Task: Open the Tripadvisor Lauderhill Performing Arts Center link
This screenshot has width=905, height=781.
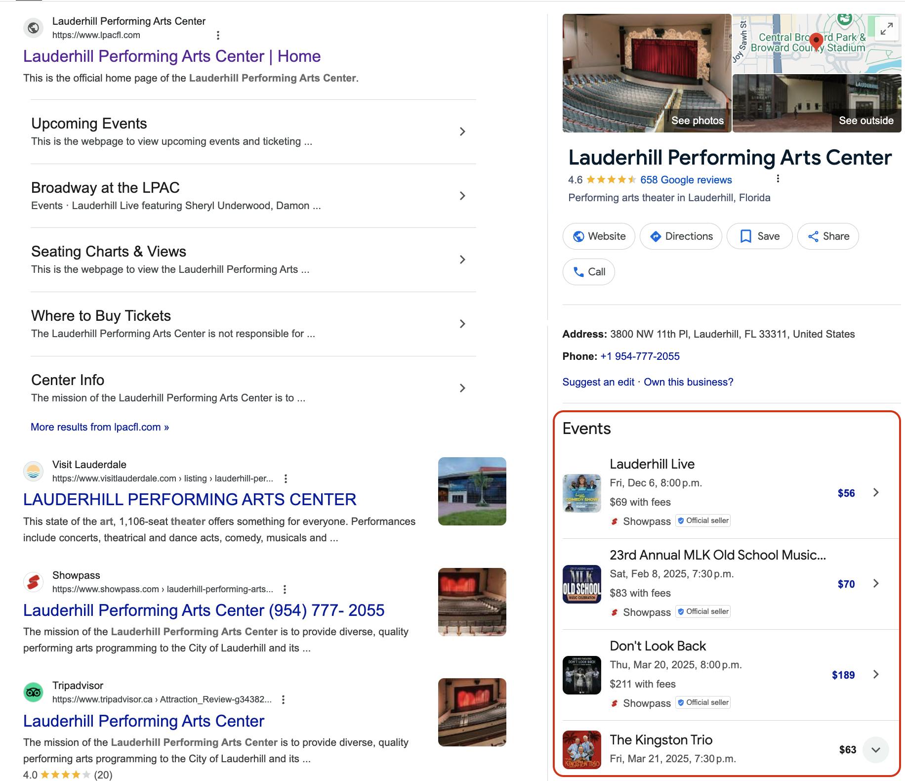Action: click(x=144, y=721)
